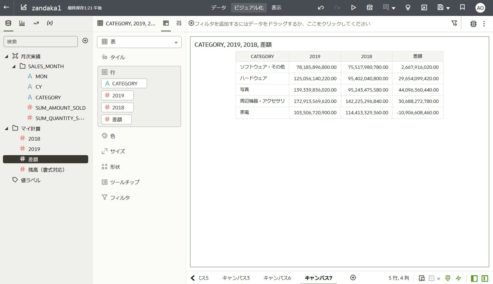
Task: Select the キャンバス7 tab
Action: pos(318,278)
